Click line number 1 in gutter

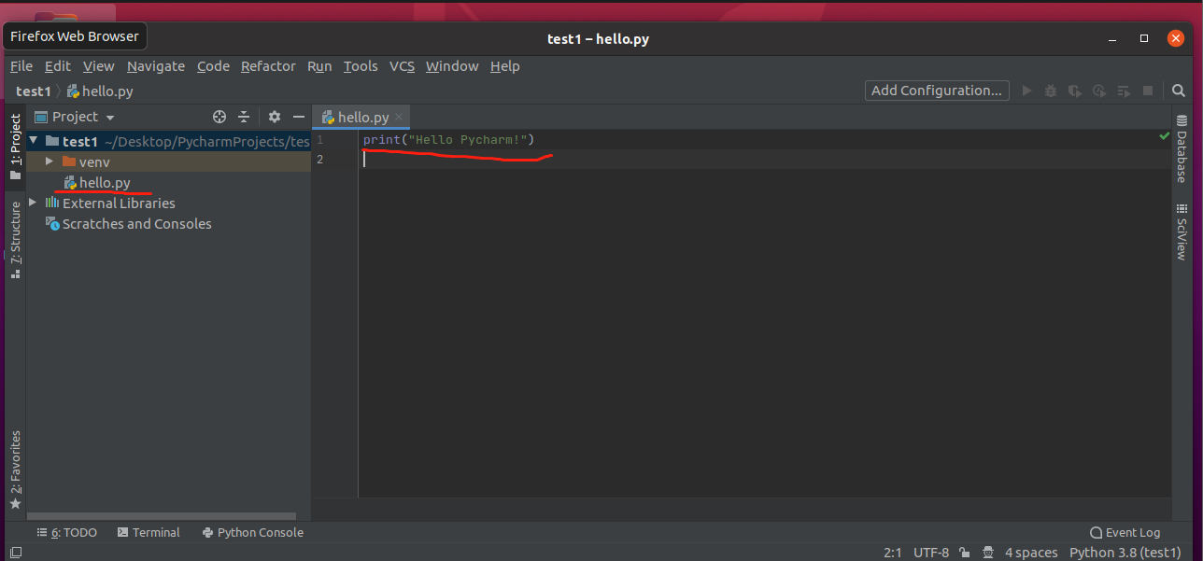320,139
